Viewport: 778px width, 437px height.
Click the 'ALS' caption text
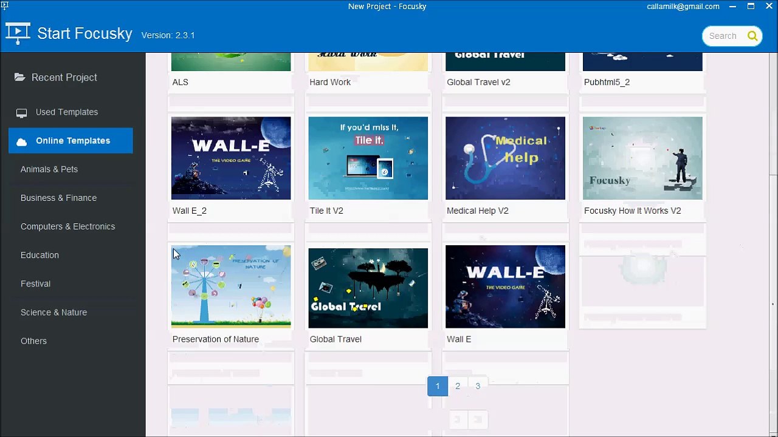[181, 82]
